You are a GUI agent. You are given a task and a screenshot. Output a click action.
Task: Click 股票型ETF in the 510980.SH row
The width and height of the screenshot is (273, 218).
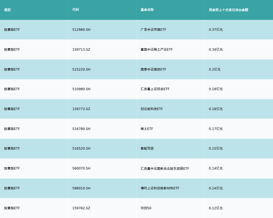pyautogui.click(x=12, y=89)
